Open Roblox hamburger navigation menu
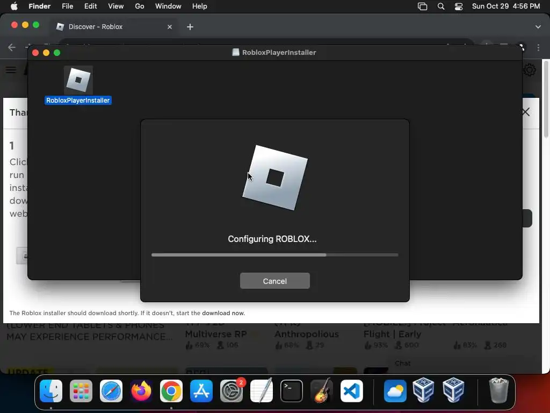Image resolution: width=550 pixels, height=413 pixels. click(11, 70)
